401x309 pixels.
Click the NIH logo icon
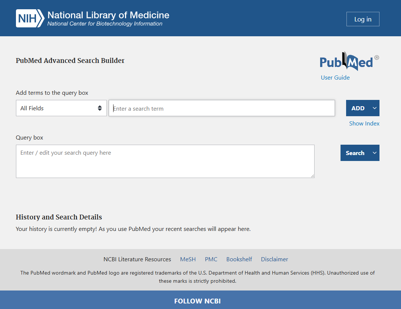30,19
